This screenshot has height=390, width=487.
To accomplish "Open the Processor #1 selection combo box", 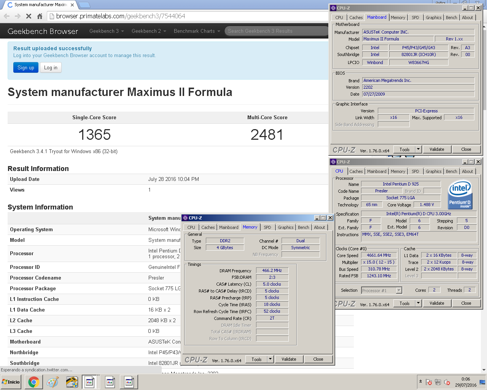I will (382, 291).
